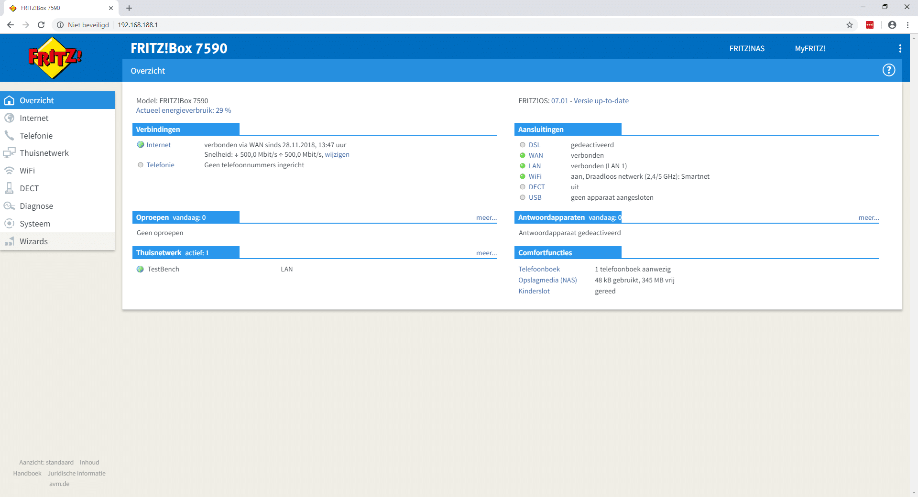
Task: Open the FRITZ!OS 07.01 version link
Action: click(x=559, y=101)
